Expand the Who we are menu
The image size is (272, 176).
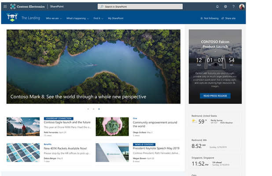tap(54, 18)
